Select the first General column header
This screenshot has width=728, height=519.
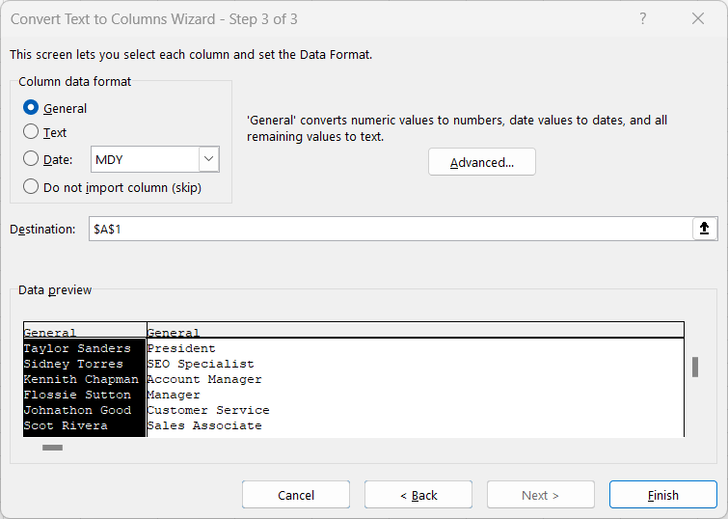[85, 331]
